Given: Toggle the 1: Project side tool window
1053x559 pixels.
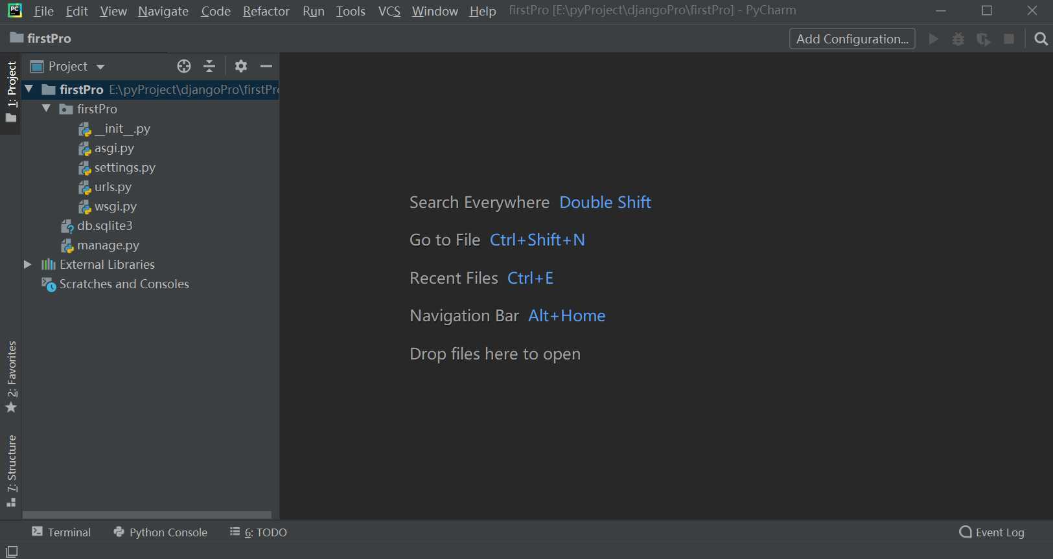Looking at the screenshot, I should pos(11,91).
